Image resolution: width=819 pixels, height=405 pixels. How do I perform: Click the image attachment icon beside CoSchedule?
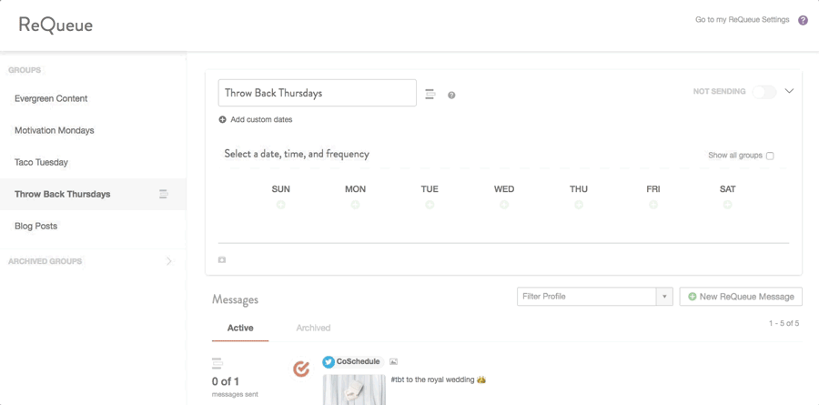tap(394, 361)
